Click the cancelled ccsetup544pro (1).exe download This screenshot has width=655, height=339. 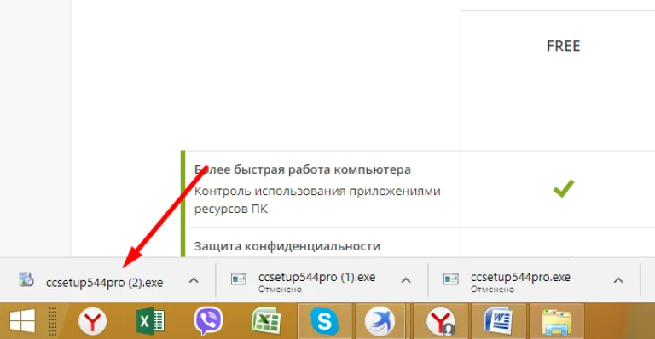[316, 282]
